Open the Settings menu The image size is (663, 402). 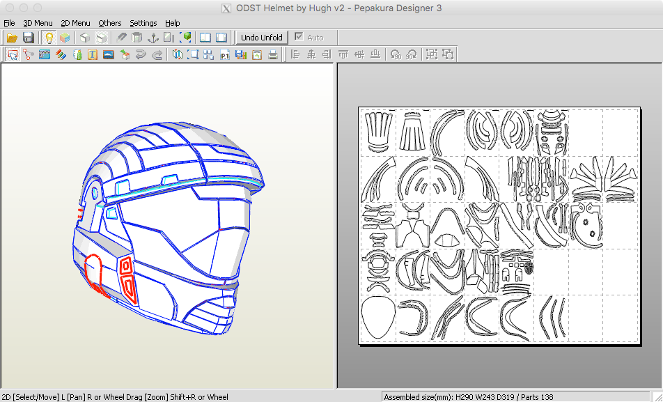143,23
